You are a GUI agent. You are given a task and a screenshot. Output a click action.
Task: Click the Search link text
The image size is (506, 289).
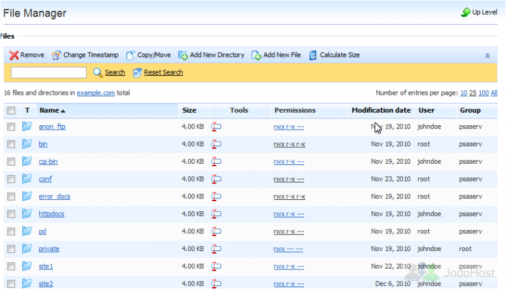pos(115,72)
